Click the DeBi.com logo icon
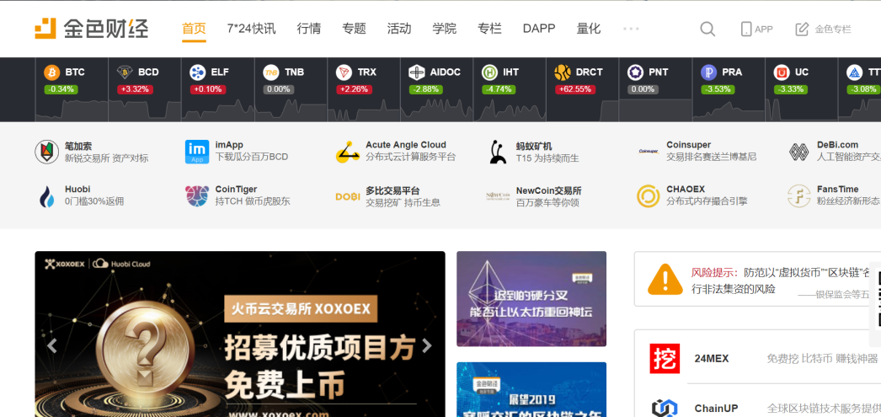Image resolution: width=881 pixels, height=417 pixels. tap(798, 152)
